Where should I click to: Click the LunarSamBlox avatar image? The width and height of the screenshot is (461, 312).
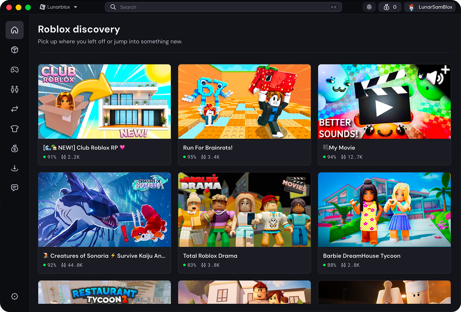[412, 7]
